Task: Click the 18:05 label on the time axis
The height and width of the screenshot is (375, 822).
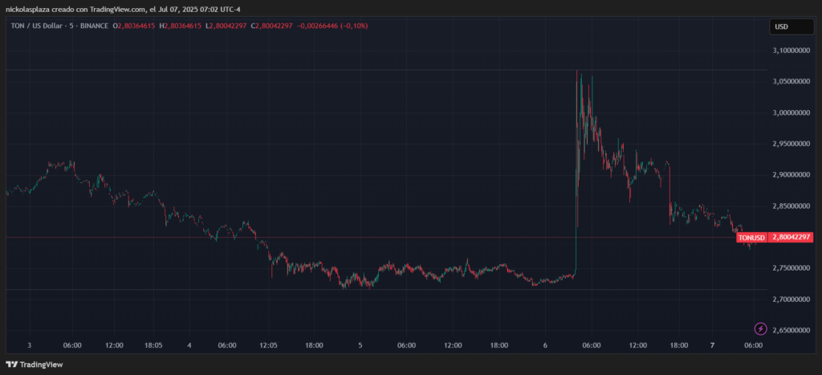Action: (153, 345)
